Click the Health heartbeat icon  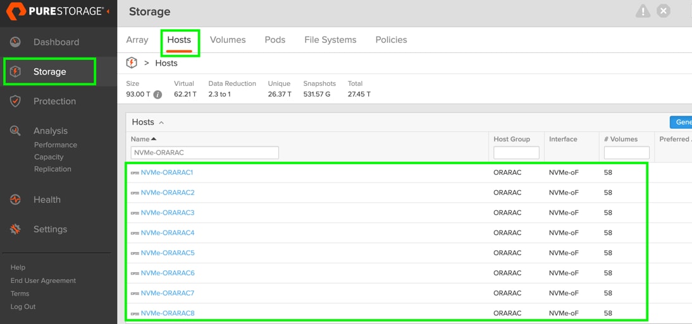click(15, 200)
